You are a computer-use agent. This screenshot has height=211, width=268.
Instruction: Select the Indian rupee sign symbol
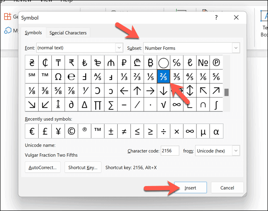tap(71, 62)
